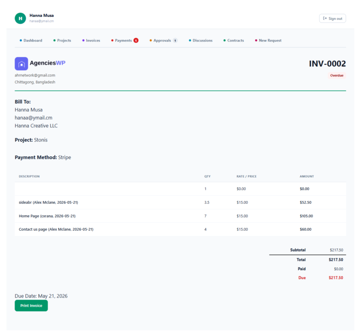The height and width of the screenshot is (335, 362).
Task: Click the bold Total $217.50 value
Action: pyautogui.click(x=336, y=260)
